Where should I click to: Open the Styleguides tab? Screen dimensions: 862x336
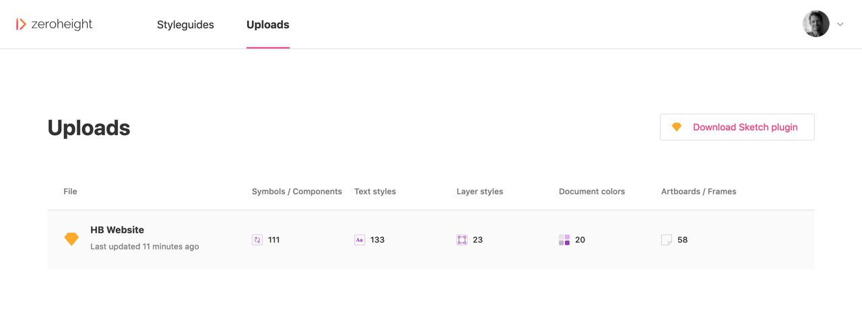pos(185,25)
